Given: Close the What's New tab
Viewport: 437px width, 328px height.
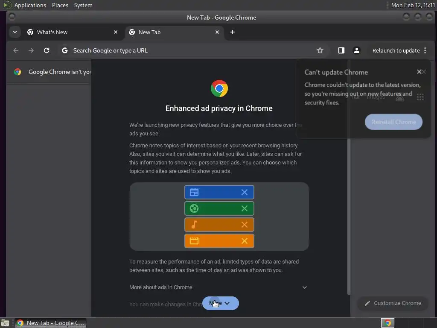Looking at the screenshot, I should point(116,32).
